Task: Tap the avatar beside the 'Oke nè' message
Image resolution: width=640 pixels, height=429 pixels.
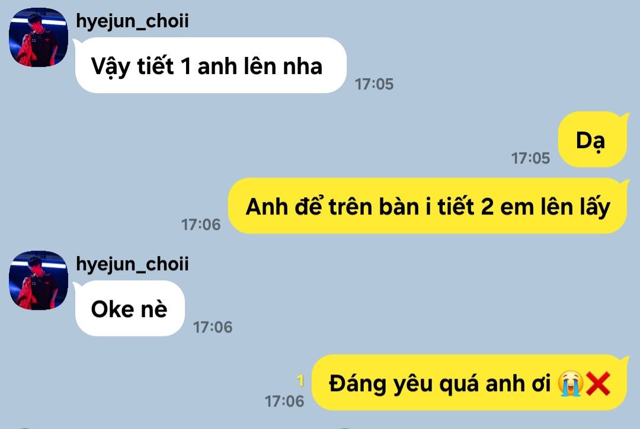Action: coord(39,280)
